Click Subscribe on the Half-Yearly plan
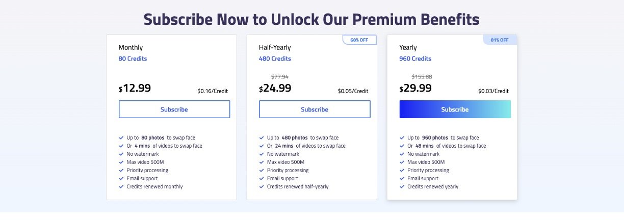The image size is (624, 221). click(x=315, y=109)
